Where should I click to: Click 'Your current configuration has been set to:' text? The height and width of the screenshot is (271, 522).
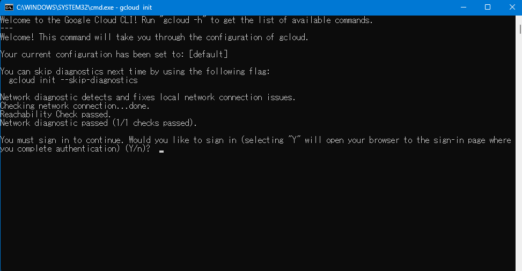(x=93, y=55)
